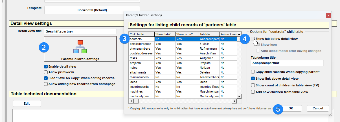
Task: Click the Rufnummern tab title cell
Action: pyautogui.click(x=209, y=49)
